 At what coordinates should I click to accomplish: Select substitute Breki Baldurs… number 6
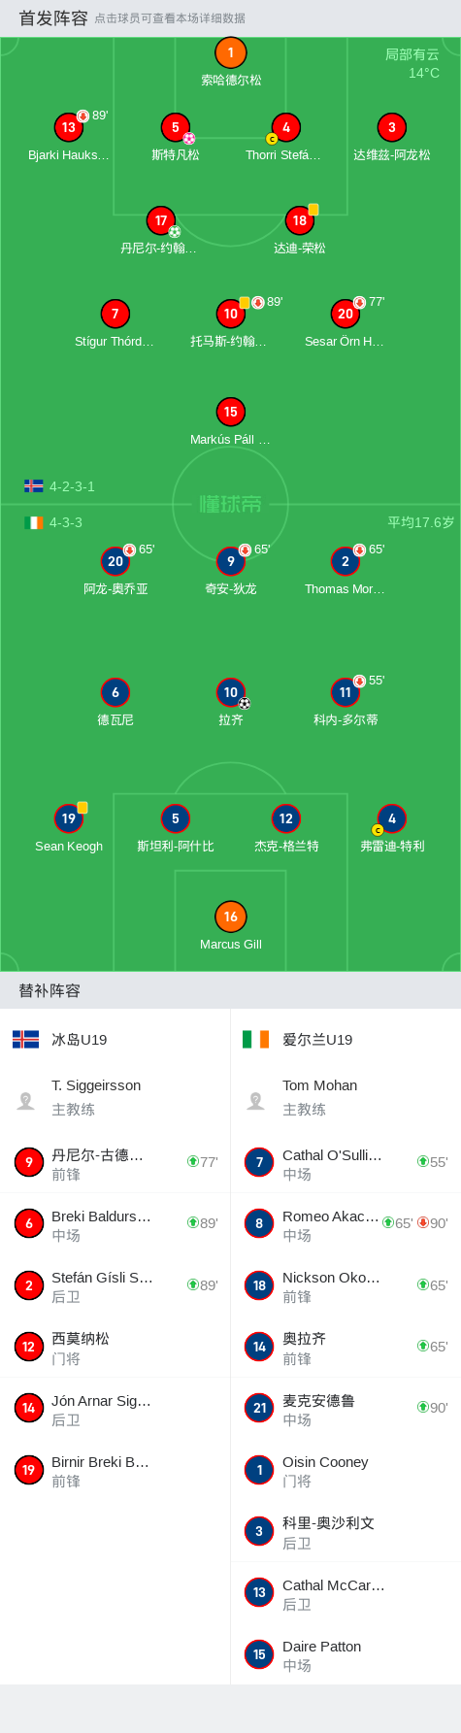pos(115,1223)
